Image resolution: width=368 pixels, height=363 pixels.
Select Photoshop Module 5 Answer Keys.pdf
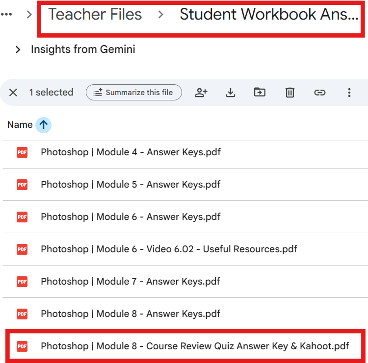click(131, 185)
